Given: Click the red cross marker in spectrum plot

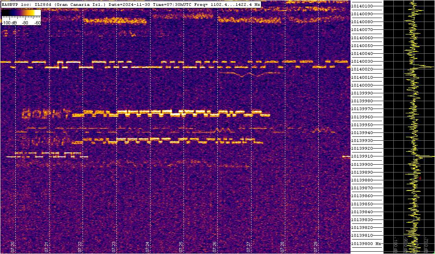Looking at the screenshot, I should [x=420, y=178].
